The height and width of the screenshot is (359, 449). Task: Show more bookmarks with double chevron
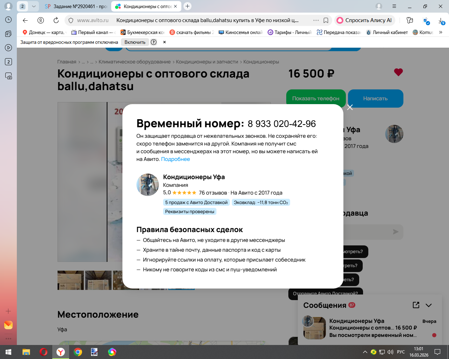tap(441, 32)
